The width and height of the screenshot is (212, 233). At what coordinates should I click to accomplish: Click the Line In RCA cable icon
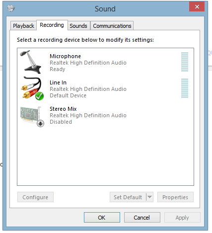pos(32,88)
